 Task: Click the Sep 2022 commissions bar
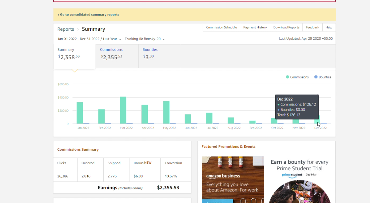tap(252, 122)
